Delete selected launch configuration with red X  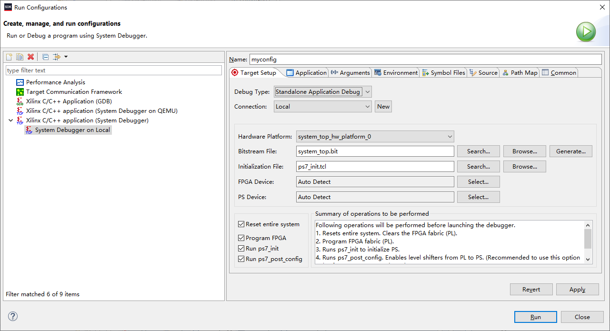(x=31, y=57)
